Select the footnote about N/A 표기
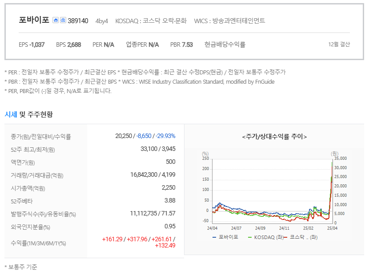 tap(58, 91)
